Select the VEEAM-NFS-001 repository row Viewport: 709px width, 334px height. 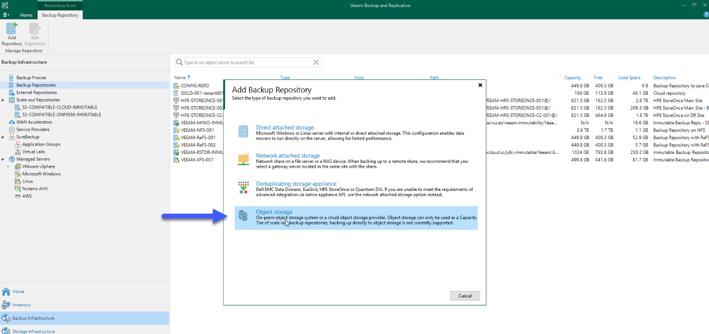197,130
